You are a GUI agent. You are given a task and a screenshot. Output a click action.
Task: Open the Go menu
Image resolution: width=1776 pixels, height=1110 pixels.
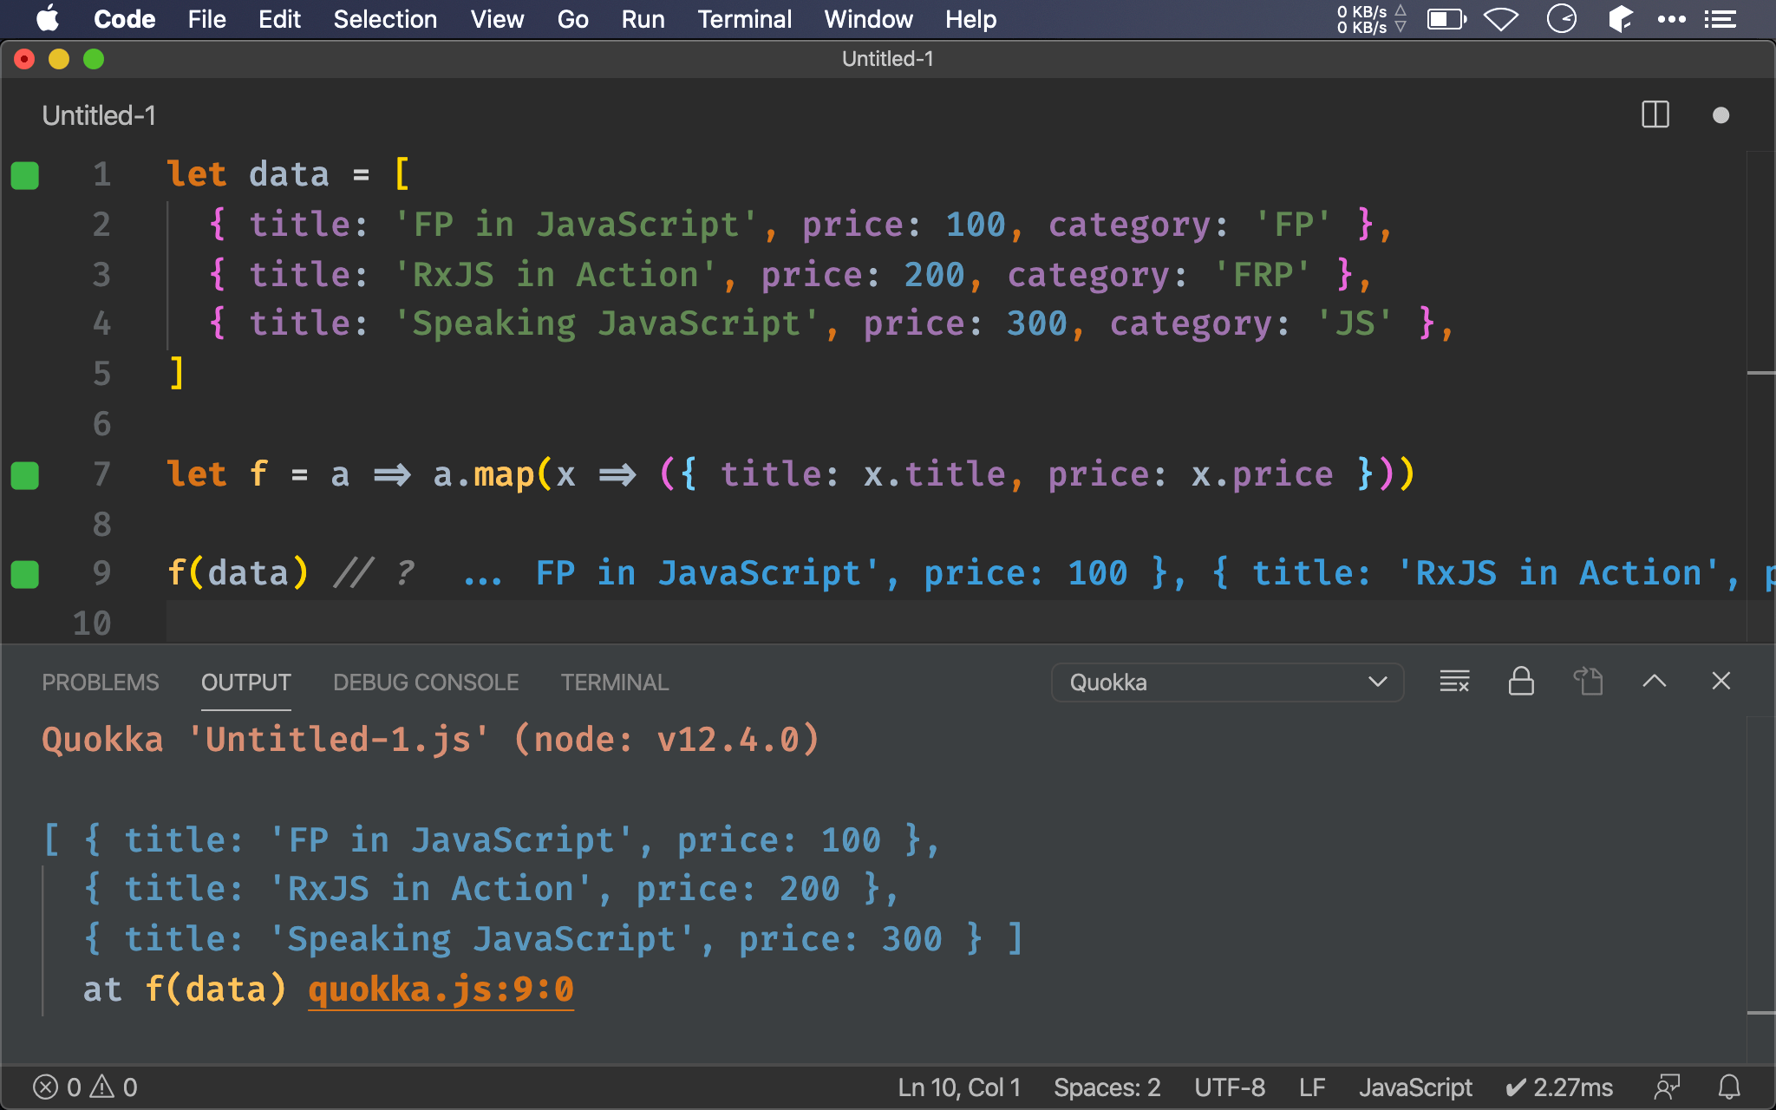tap(572, 19)
